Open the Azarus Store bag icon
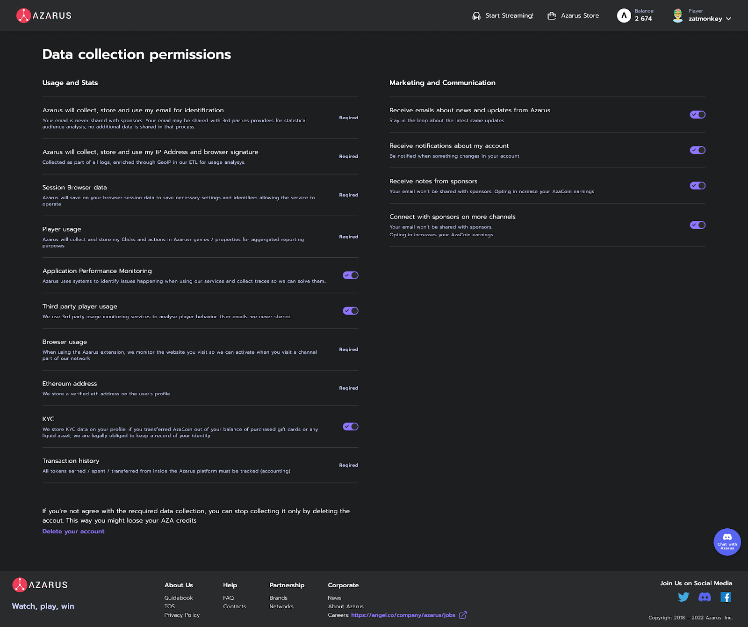 coord(552,16)
